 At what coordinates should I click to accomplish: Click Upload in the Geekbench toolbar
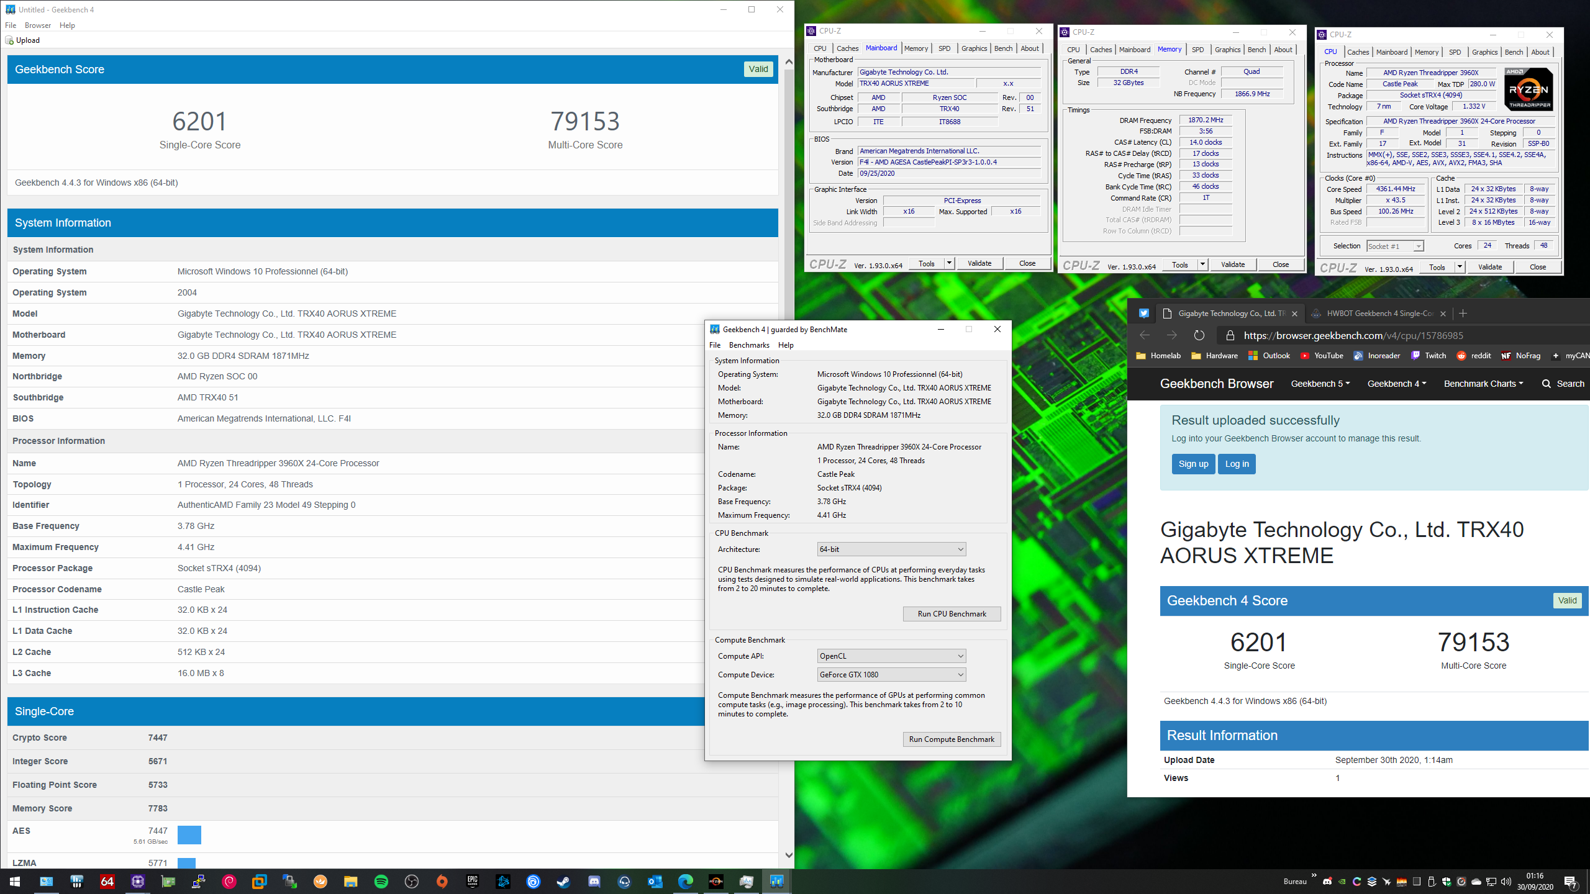coord(23,40)
